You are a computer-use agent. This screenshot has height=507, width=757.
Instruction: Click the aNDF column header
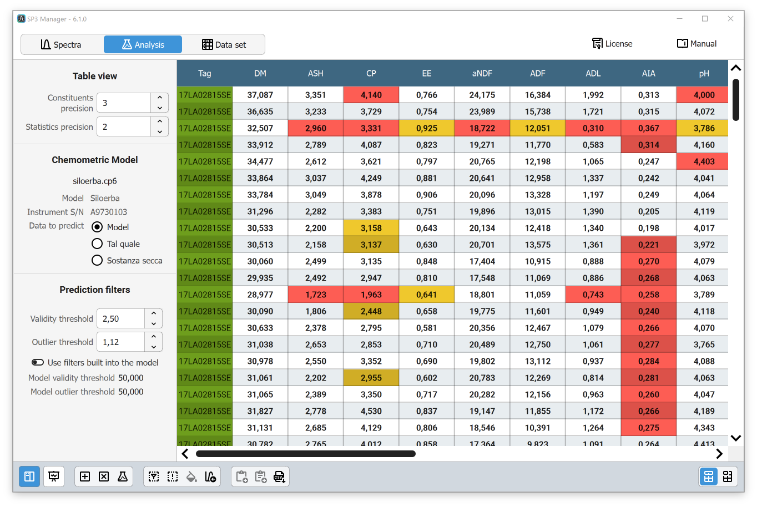482,73
